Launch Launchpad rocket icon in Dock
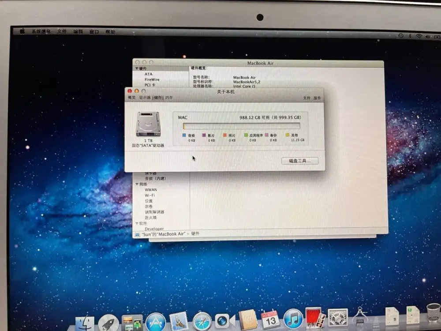This screenshot has height=331, width=441. point(108,322)
